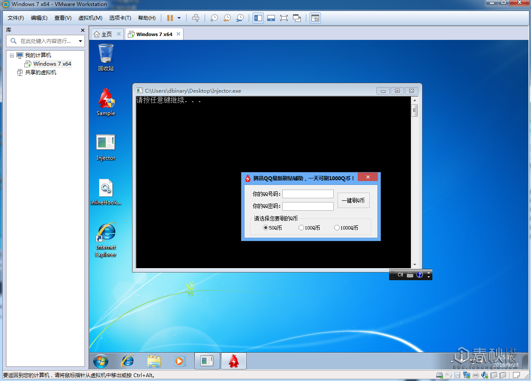The height and width of the screenshot is (381, 531).
Task: Switch to Unity mode
Action: coord(297,18)
